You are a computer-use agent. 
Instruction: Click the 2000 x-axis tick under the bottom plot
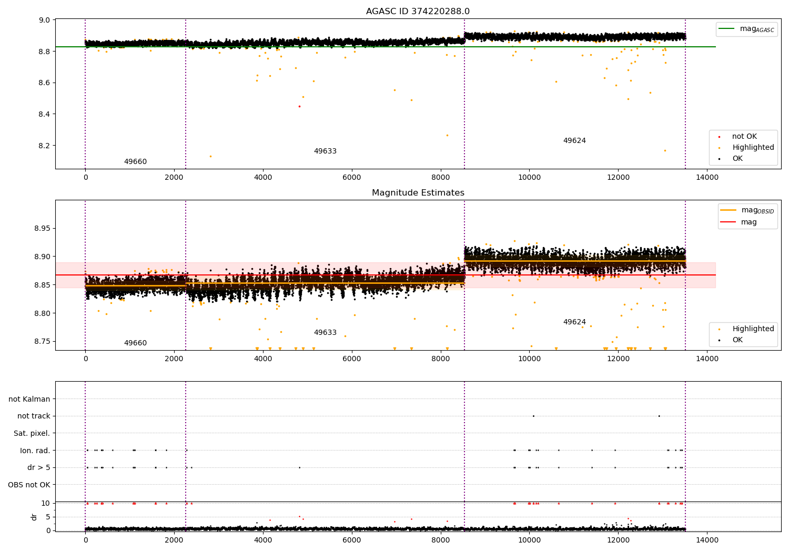(174, 540)
